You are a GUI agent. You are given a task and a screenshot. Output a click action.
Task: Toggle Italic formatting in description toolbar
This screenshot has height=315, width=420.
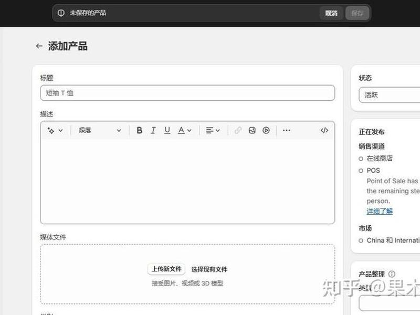tap(153, 130)
